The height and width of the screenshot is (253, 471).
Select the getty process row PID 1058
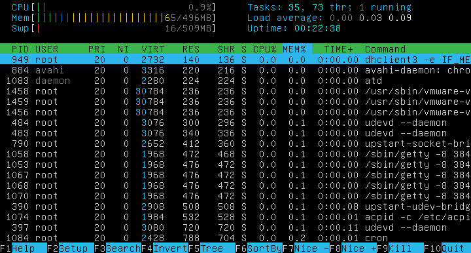[x=235, y=154]
